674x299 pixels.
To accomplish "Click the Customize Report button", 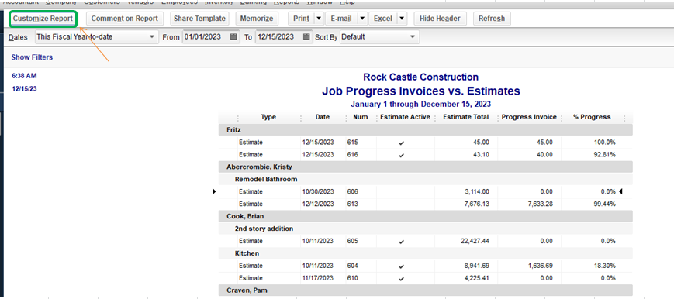I will click(43, 19).
